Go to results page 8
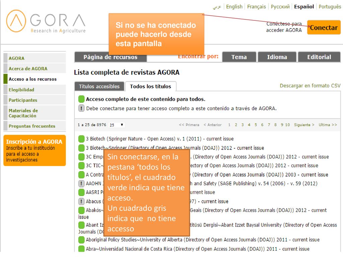 275,125
